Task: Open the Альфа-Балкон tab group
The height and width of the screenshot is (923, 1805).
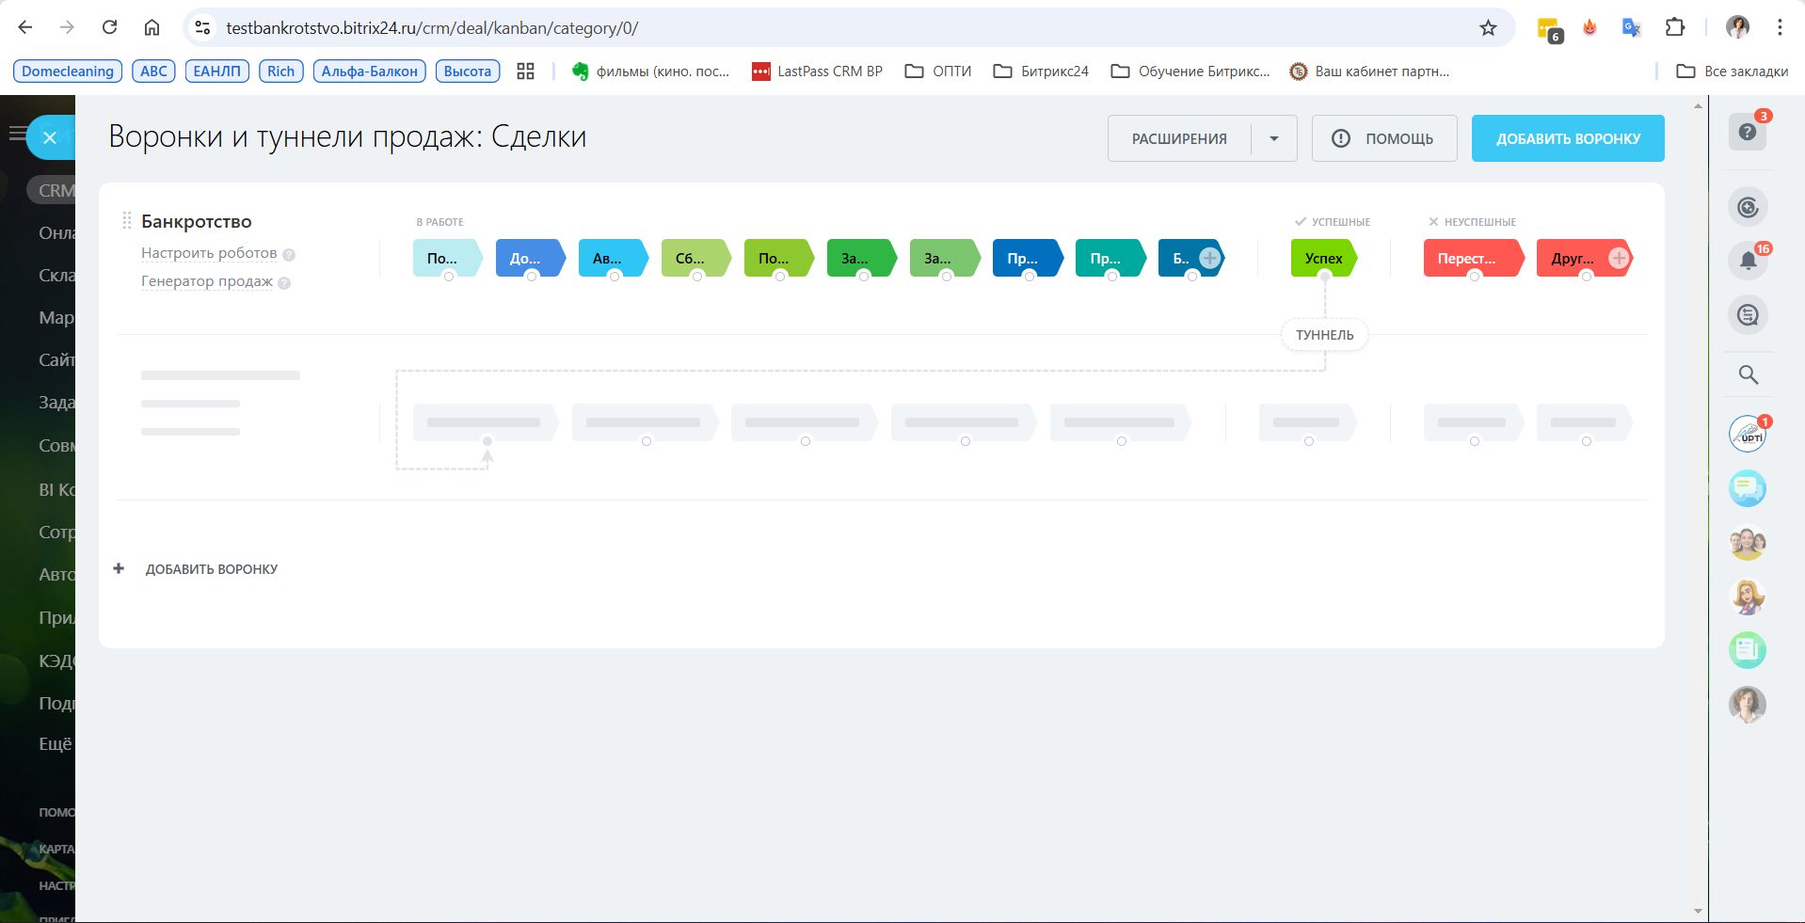Action: (369, 72)
